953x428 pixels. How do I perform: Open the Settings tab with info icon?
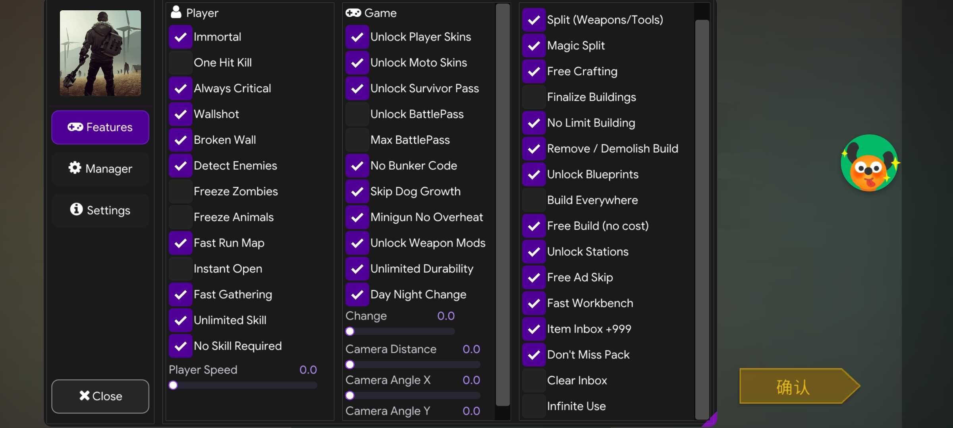[100, 210]
